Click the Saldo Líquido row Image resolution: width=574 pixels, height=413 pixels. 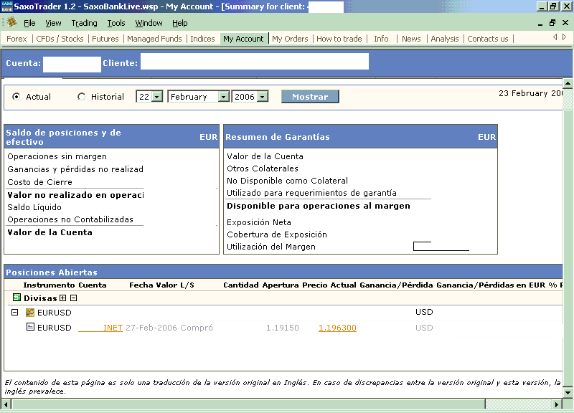34,207
